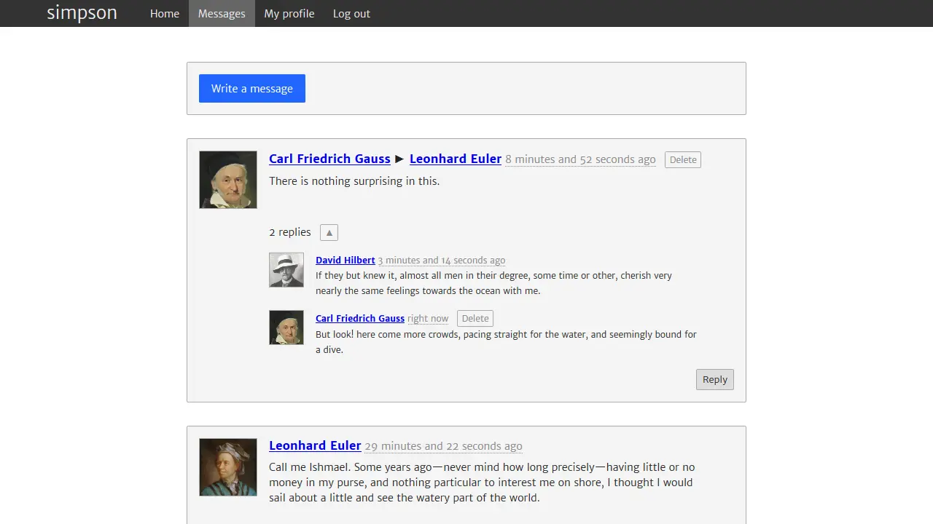This screenshot has width=933, height=524.
Task: Click Gauss's large avatar on first message
Action: [228, 180]
